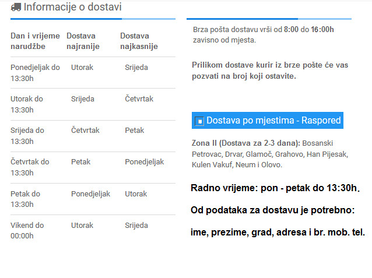The image size is (372, 278).
Task: Click the Četvrtak do 13:30h cell
Action: 30,167
